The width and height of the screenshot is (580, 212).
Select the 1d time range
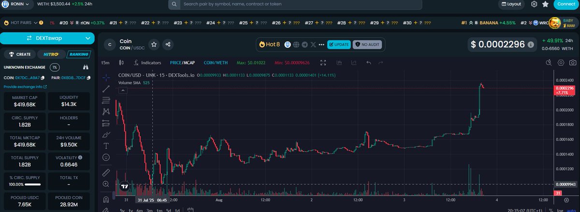[x=177, y=210]
